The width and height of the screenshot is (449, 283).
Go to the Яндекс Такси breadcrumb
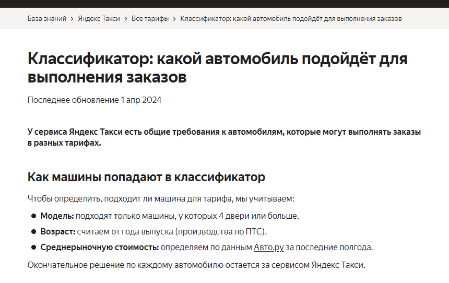[x=99, y=19]
